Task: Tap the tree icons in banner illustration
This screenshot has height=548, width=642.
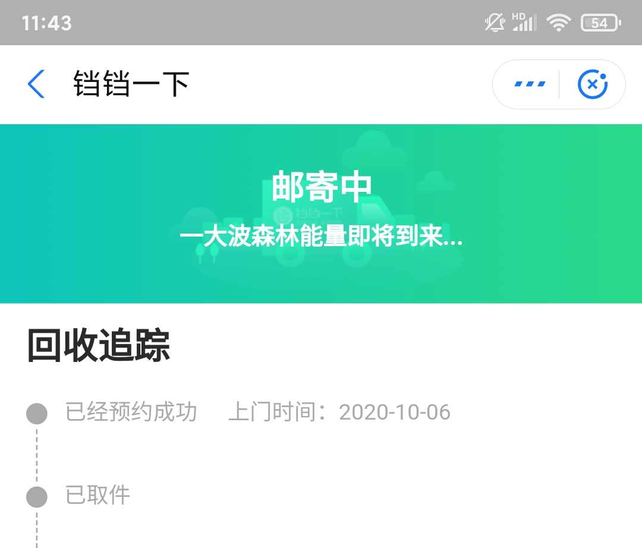Action: [x=207, y=251]
